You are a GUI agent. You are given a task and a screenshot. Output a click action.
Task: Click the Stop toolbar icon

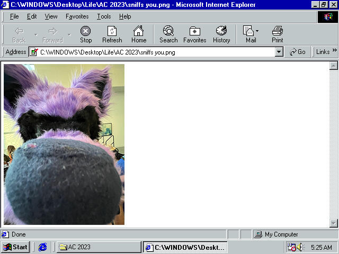[86, 34]
